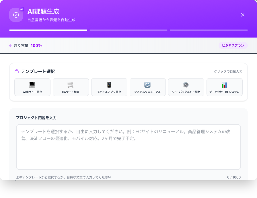Click the プロジェクト内容を入力 field label

(36, 118)
